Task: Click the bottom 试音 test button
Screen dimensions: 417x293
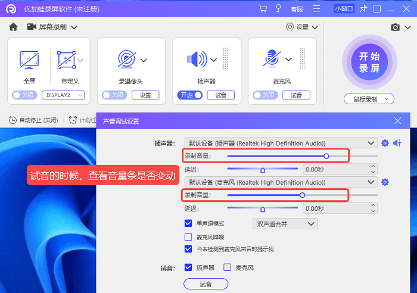Action: 206,284
